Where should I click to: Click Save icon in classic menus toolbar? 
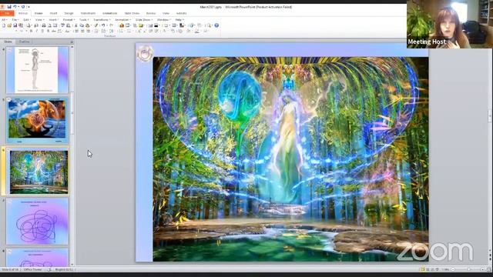point(15,25)
